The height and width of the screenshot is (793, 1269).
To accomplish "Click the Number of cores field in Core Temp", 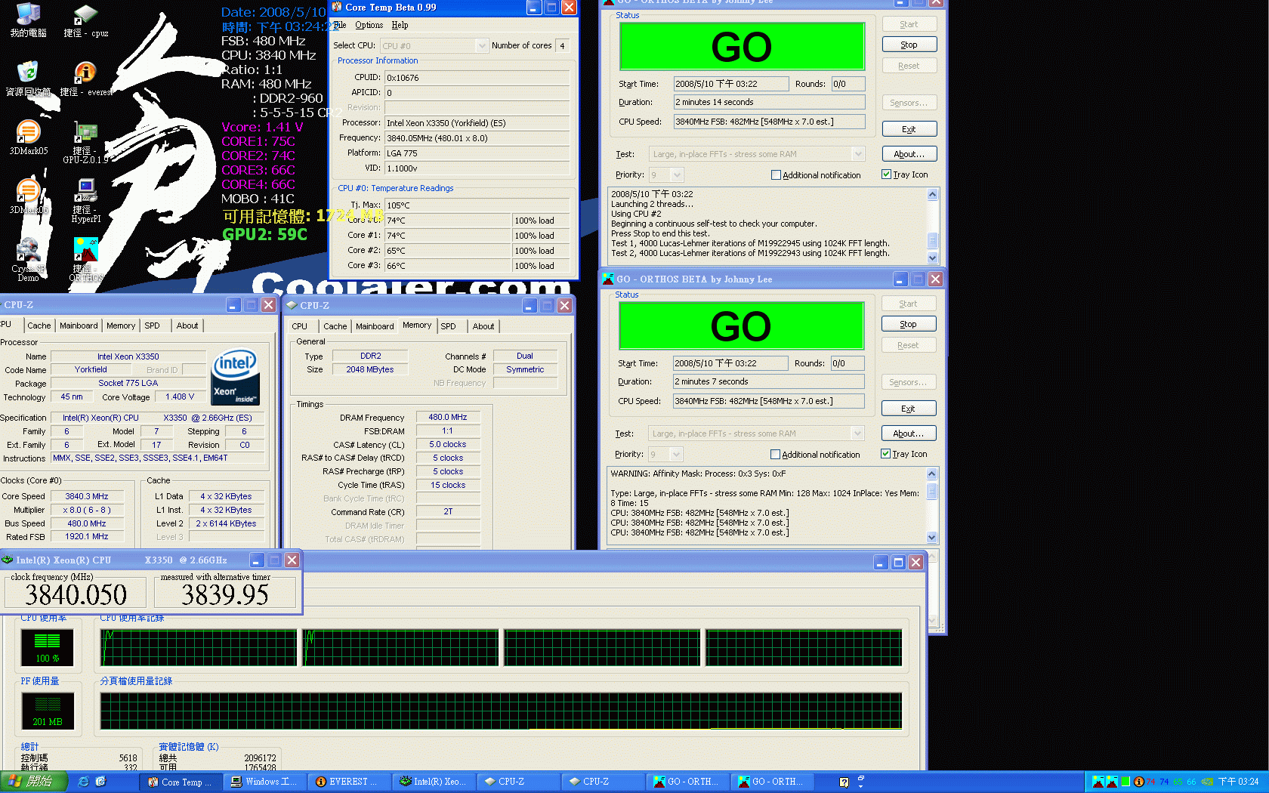I will click(562, 46).
